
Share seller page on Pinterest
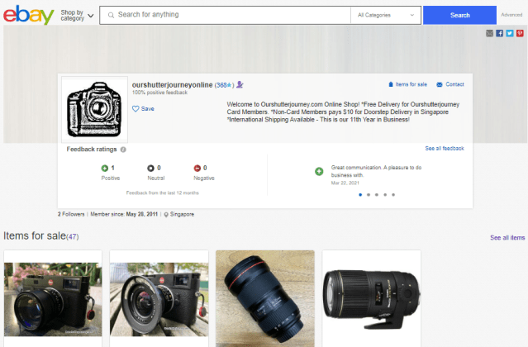[520, 33]
